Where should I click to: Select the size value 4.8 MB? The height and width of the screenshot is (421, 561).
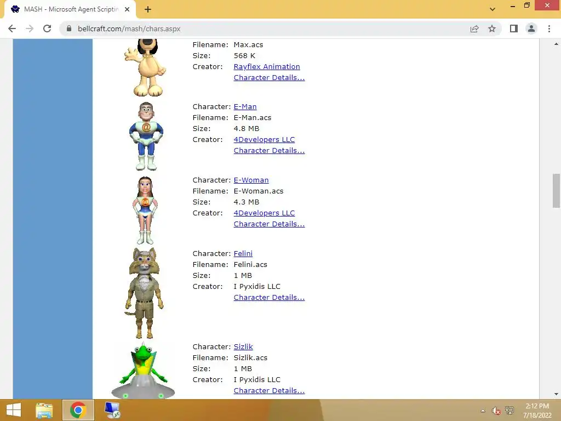tap(247, 128)
